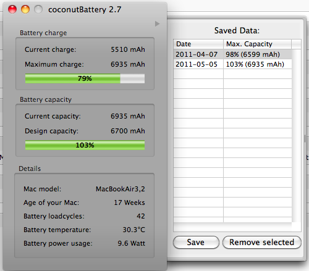Image resolution: width=309 pixels, height=271 pixels.
Task: Collapse the saved data drawer triangle
Action: [x=157, y=24]
